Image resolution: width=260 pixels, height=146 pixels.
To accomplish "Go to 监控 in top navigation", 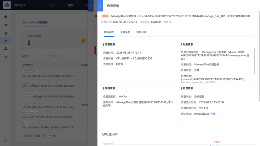I will (70, 5).
